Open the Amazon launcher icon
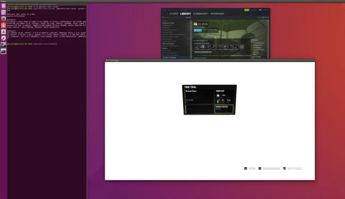The height and width of the screenshot is (199, 345). point(3,32)
